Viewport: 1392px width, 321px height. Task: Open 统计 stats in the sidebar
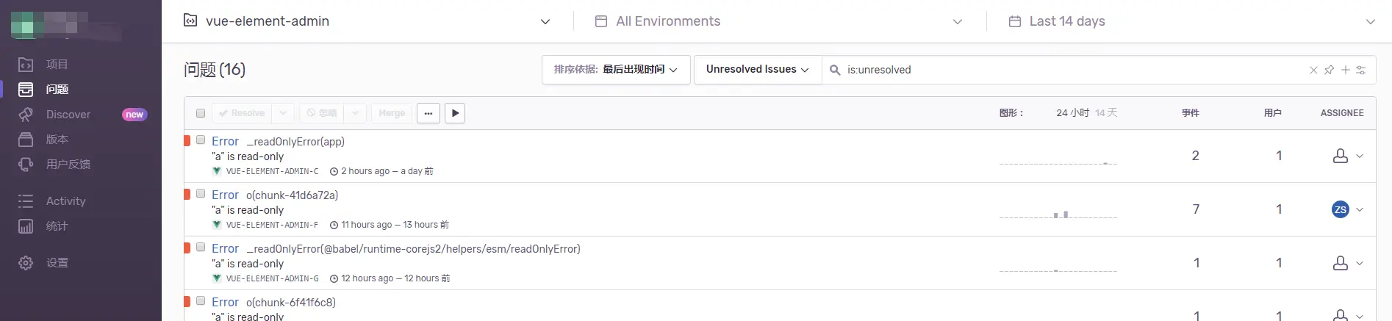(x=57, y=226)
